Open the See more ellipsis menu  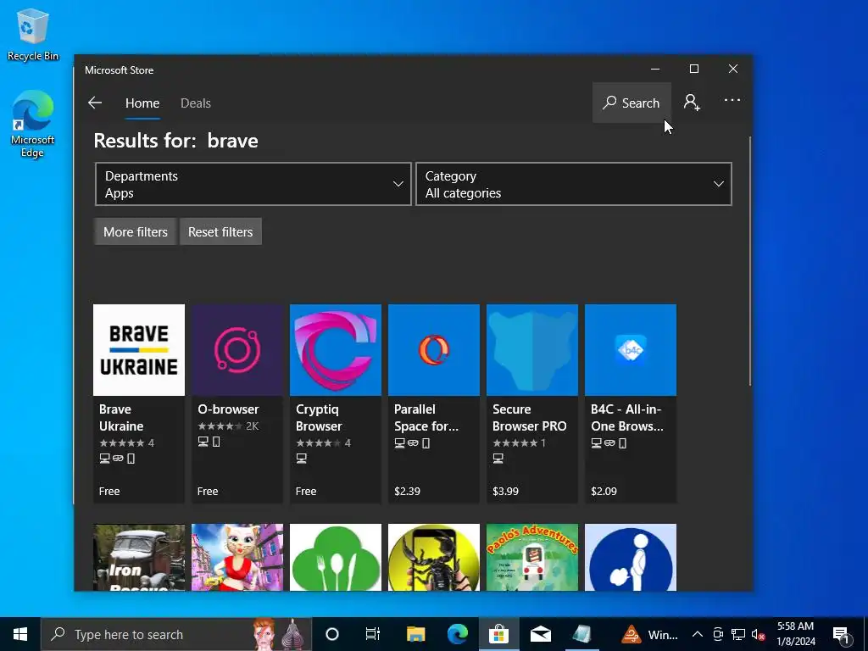click(x=732, y=100)
